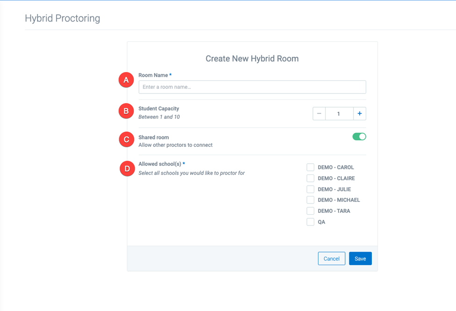Click the red A marker badge
The width and height of the screenshot is (456, 311).
(126, 80)
